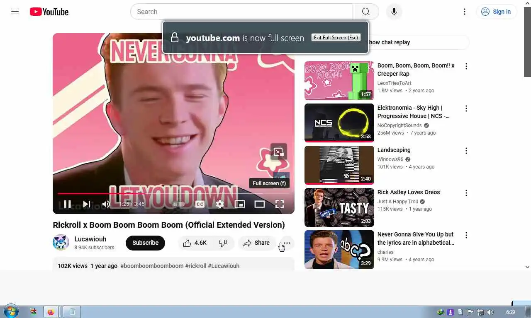
Task: Open Rick Astley Loves Oreos thumbnail
Action: [x=339, y=207]
